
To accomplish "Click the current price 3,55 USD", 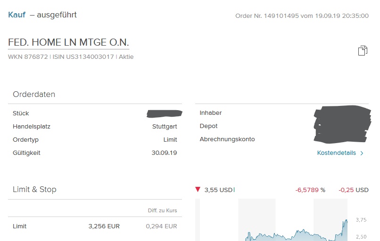I will [x=218, y=190].
